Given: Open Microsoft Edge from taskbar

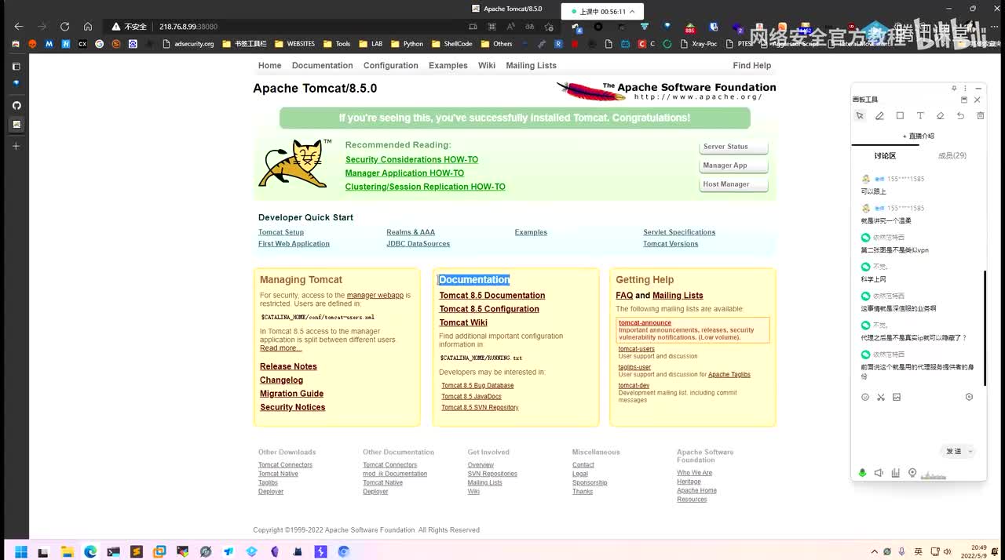Looking at the screenshot, I should [90, 551].
